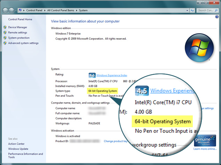Click shield icon beside Device Manager

coord(5,27)
